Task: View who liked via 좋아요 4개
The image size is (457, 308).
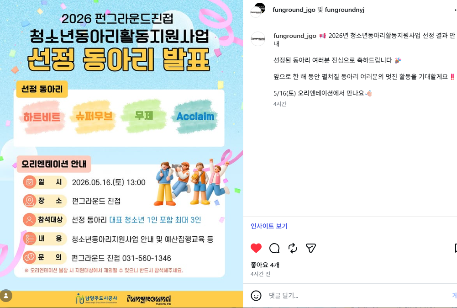Action: (x=265, y=265)
